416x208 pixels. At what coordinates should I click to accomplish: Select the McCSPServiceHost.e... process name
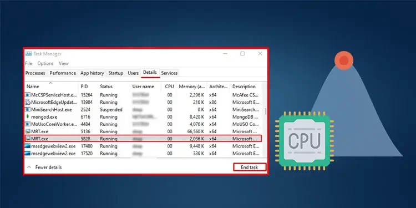54,95
